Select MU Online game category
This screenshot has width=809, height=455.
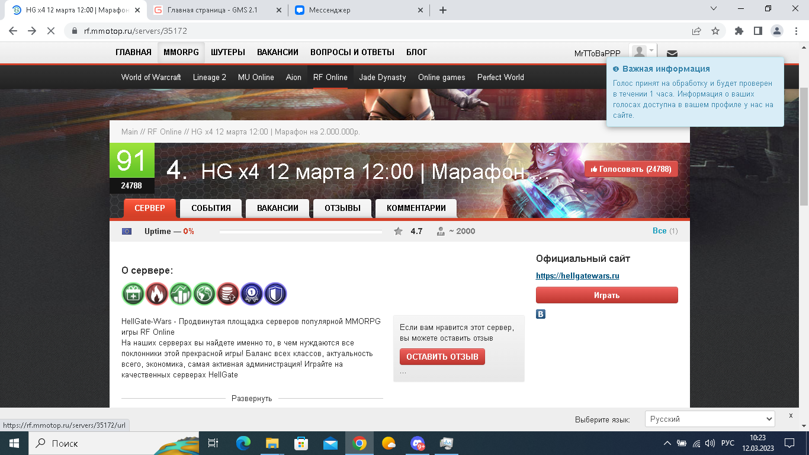256,77
